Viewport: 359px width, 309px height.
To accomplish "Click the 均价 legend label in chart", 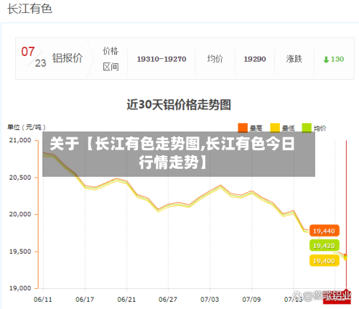I will [320, 129].
